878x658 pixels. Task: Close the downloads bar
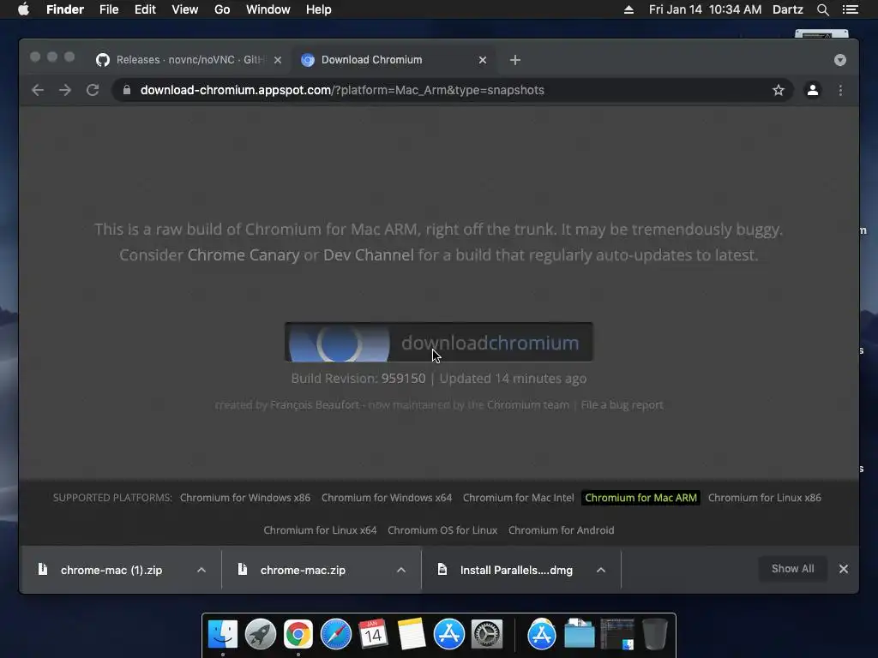(x=844, y=569)
